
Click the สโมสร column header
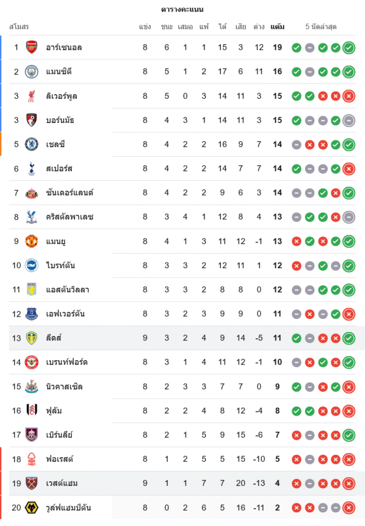click(x=19, y=26)
